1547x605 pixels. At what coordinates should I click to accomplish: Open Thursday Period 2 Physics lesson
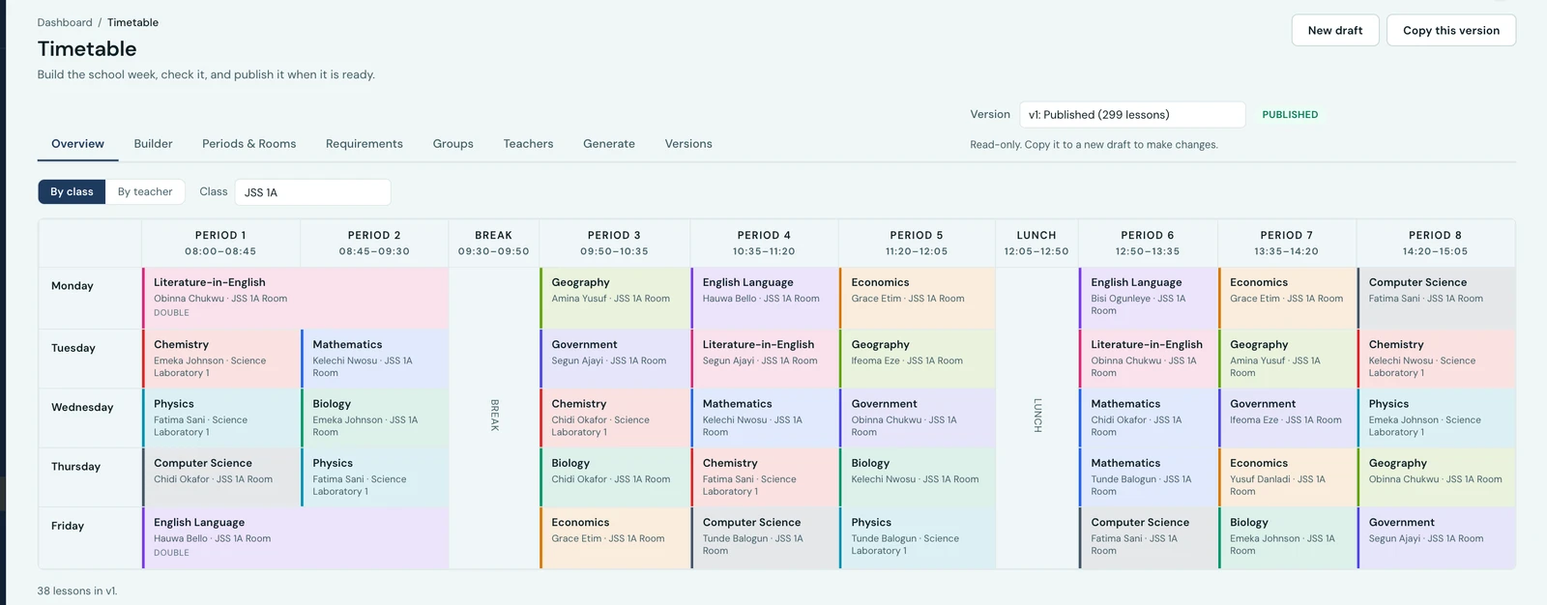coord(374,477)
